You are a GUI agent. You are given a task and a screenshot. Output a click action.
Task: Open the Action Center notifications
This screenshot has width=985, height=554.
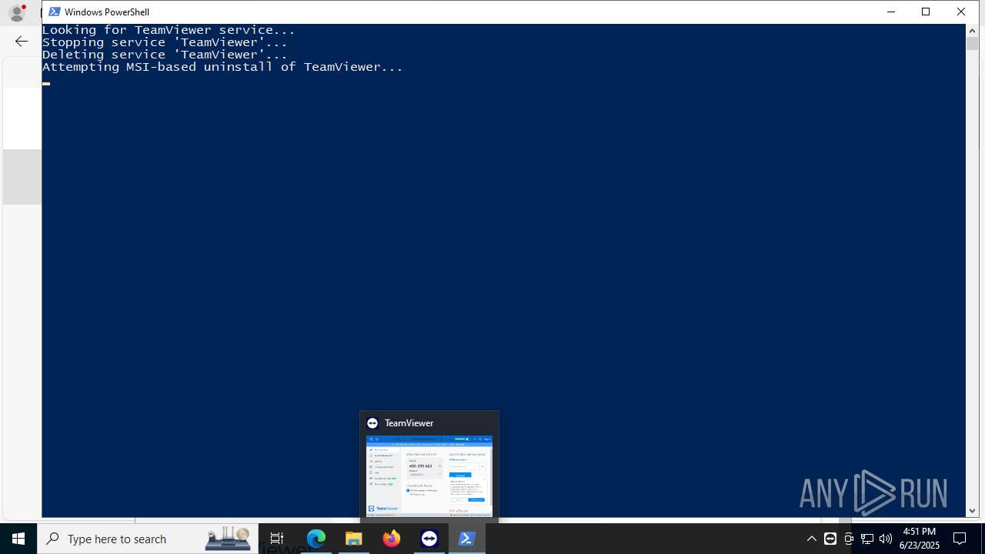click(x=960, y=539)
